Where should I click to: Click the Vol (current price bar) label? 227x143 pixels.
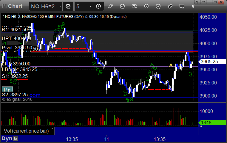tap(26, 131)
